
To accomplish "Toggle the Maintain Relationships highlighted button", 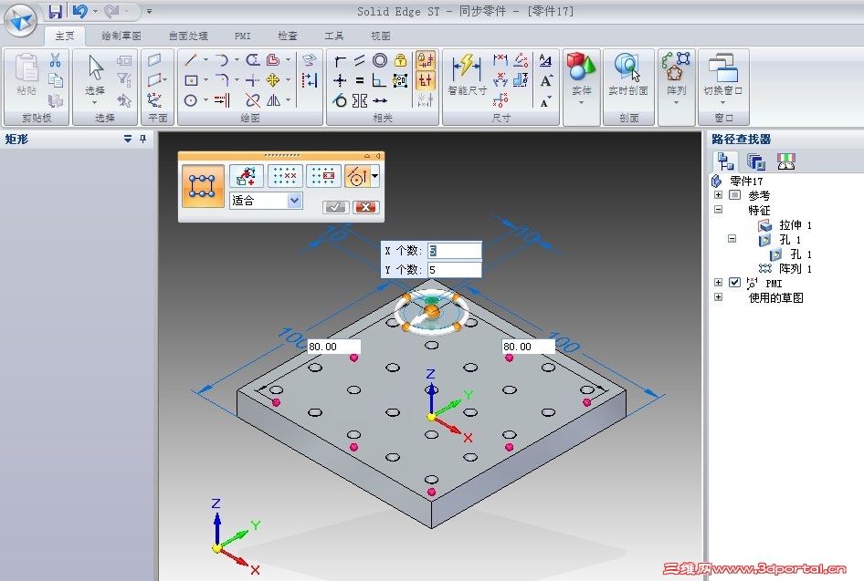I will [426, 60].
